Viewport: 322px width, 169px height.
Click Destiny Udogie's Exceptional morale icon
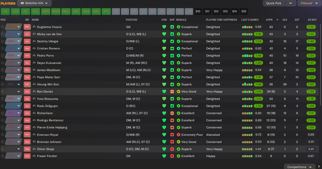pyautogui.click(x=179, y=41)
